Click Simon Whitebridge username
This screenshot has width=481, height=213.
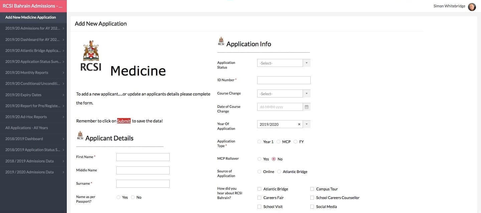[449, 6]
